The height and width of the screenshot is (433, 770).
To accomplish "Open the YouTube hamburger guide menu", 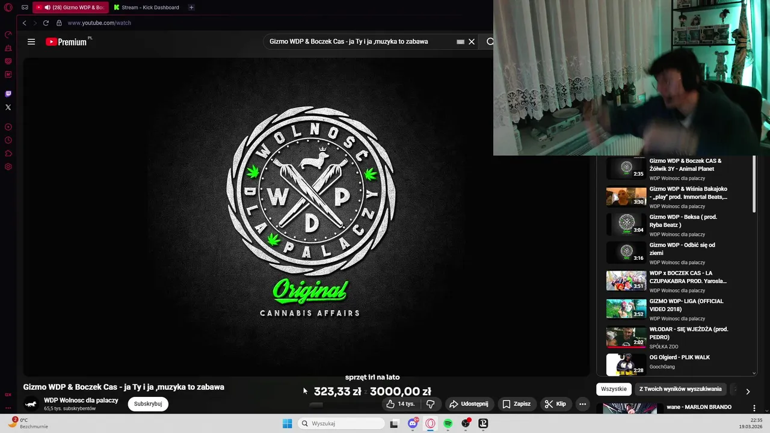I will pyautogui.click(x=31, y=41).
